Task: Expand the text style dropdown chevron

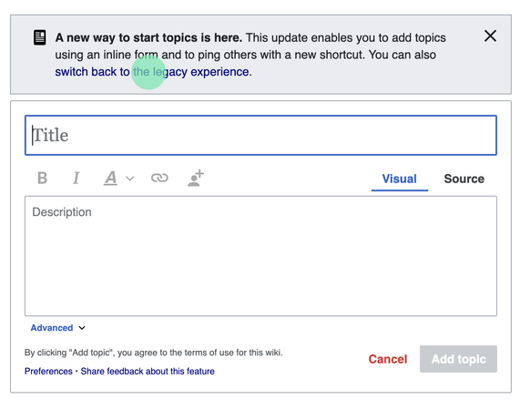Action: (130, 179)
